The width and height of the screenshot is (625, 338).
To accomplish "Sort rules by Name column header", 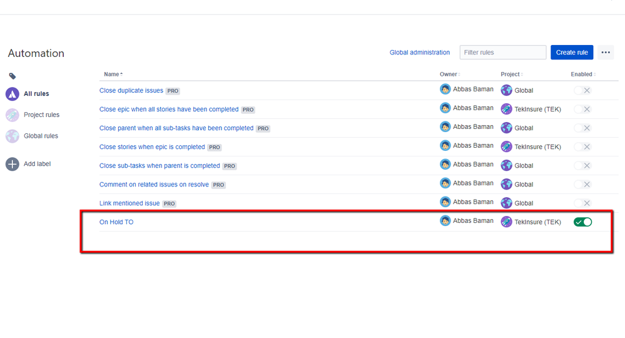I will coord(113,74).
